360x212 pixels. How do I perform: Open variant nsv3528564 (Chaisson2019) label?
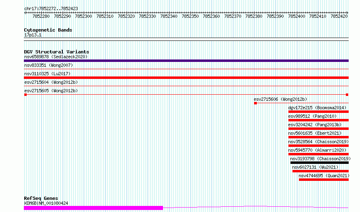pyautogui.click(x=318, y=142)
